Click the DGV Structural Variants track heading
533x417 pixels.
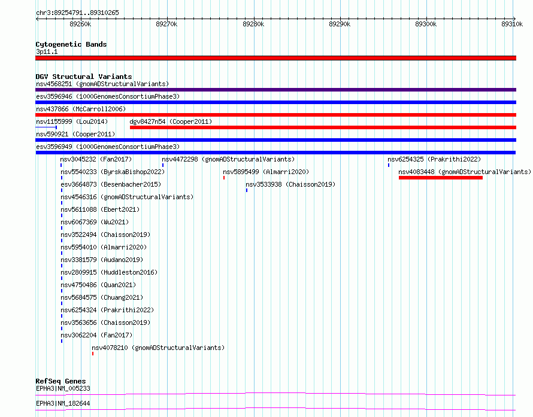click(84, 77)
